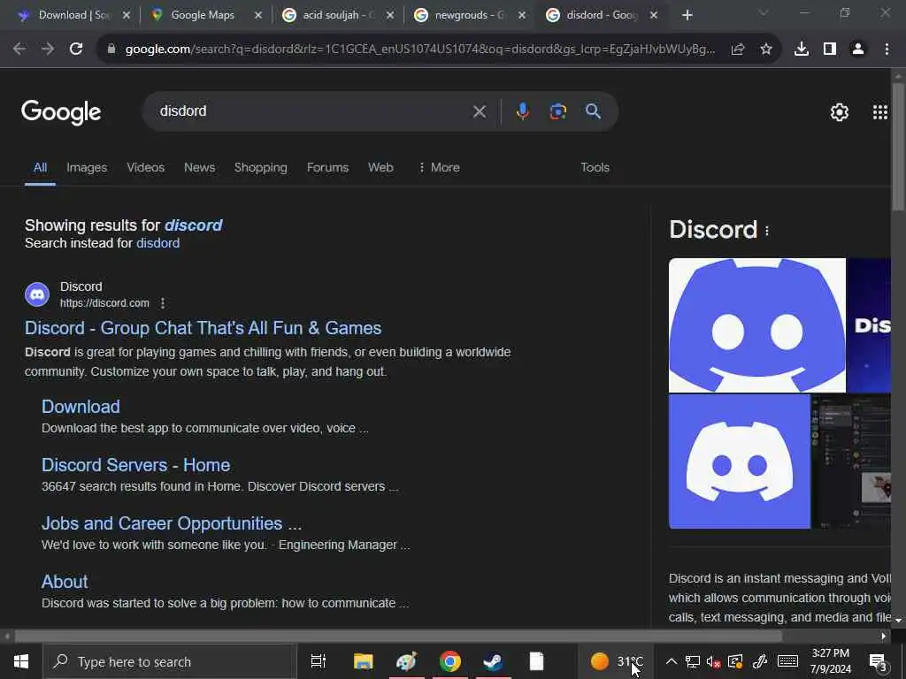
Task: Open the About sitelink
Action: (65, 582)
